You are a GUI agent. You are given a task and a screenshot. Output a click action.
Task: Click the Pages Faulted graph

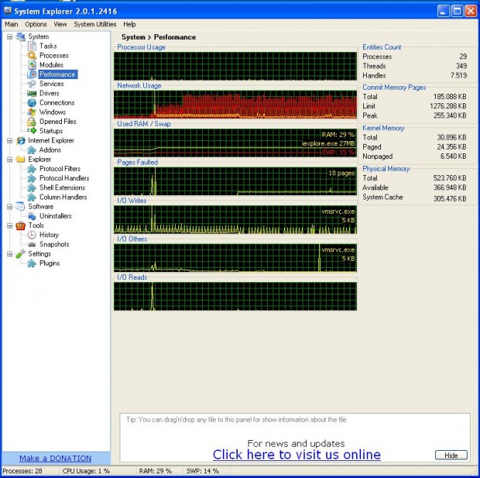pos(235,181)
